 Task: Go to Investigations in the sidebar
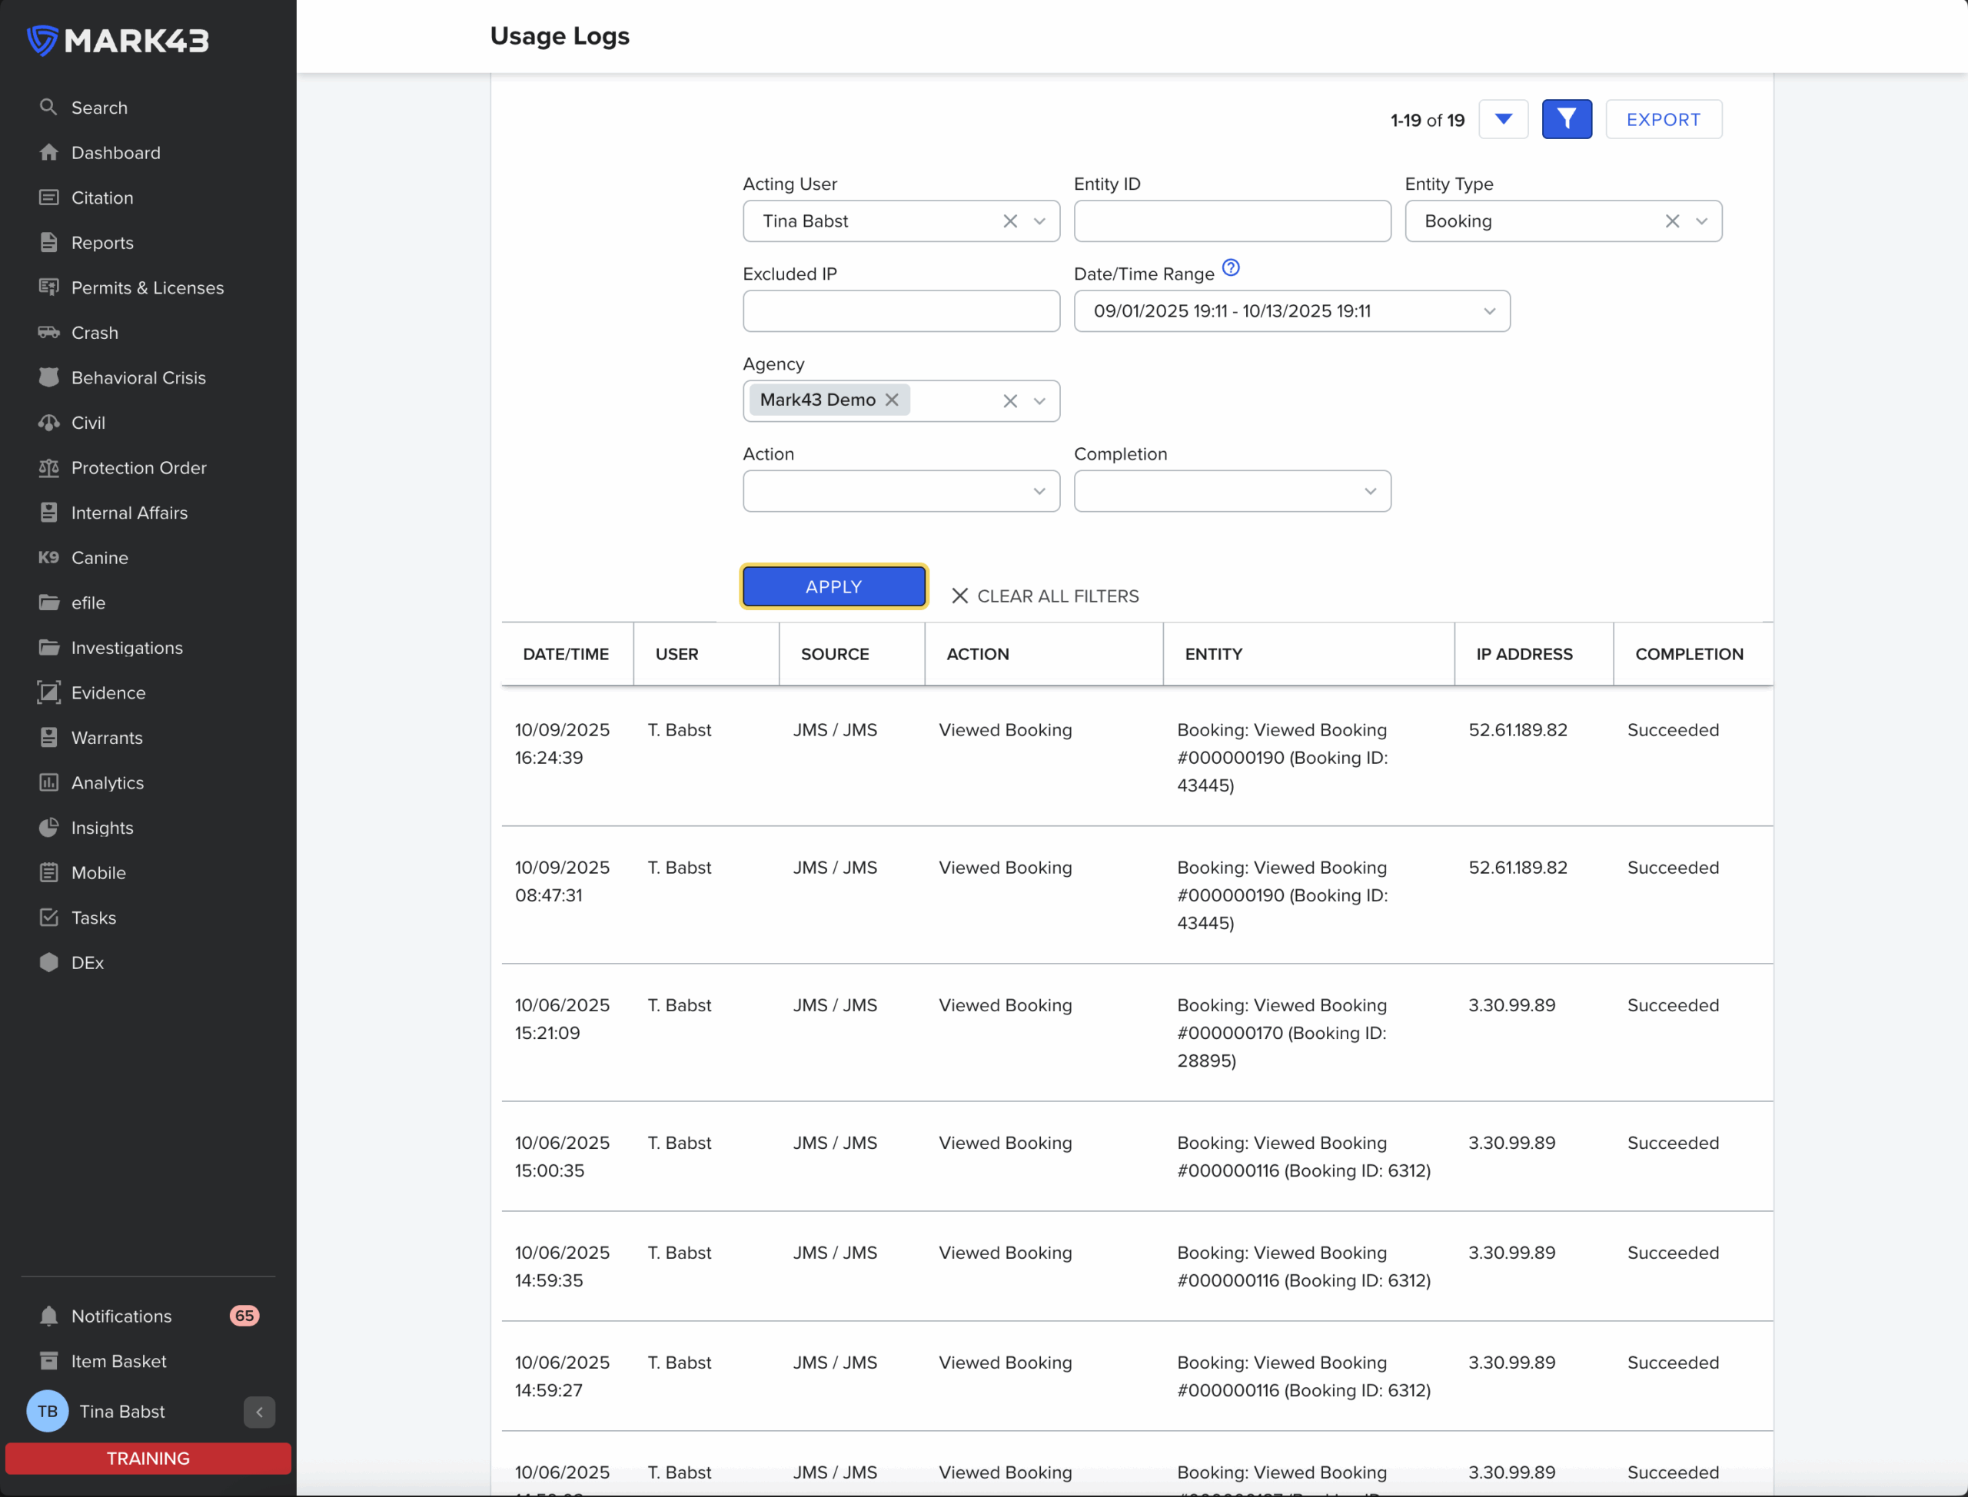click(x=127, y=648)
